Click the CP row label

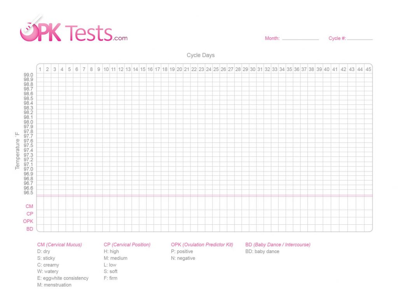click(x=30, y=214)
